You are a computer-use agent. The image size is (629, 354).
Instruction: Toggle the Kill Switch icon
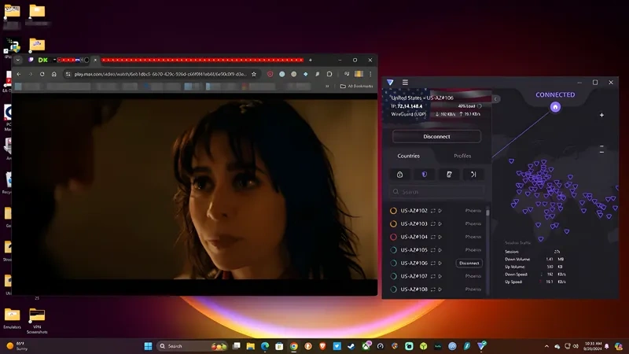(x=449, y=174)
